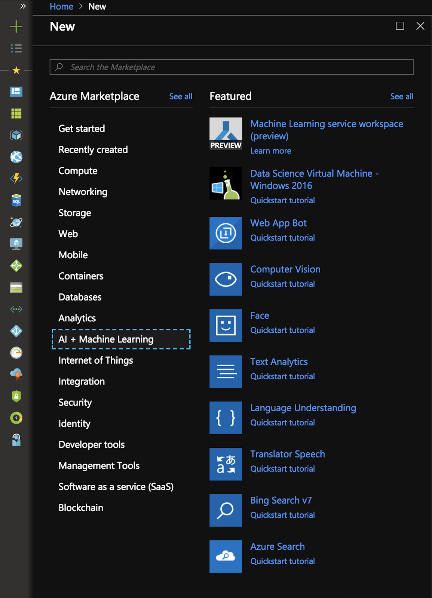The height and width of the screenshot is (598, 432).
Task: Click the Face smiley icon
Action: (226, 326)
